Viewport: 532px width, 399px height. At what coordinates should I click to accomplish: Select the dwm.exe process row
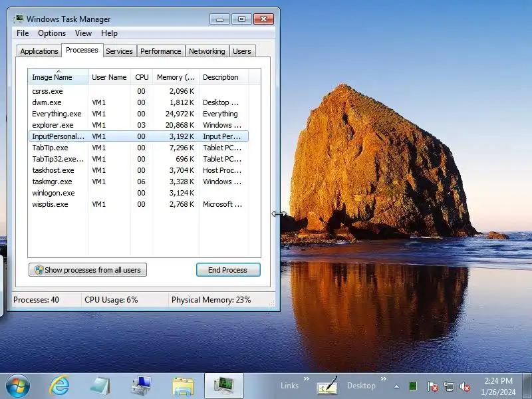[x=138, y=102]
